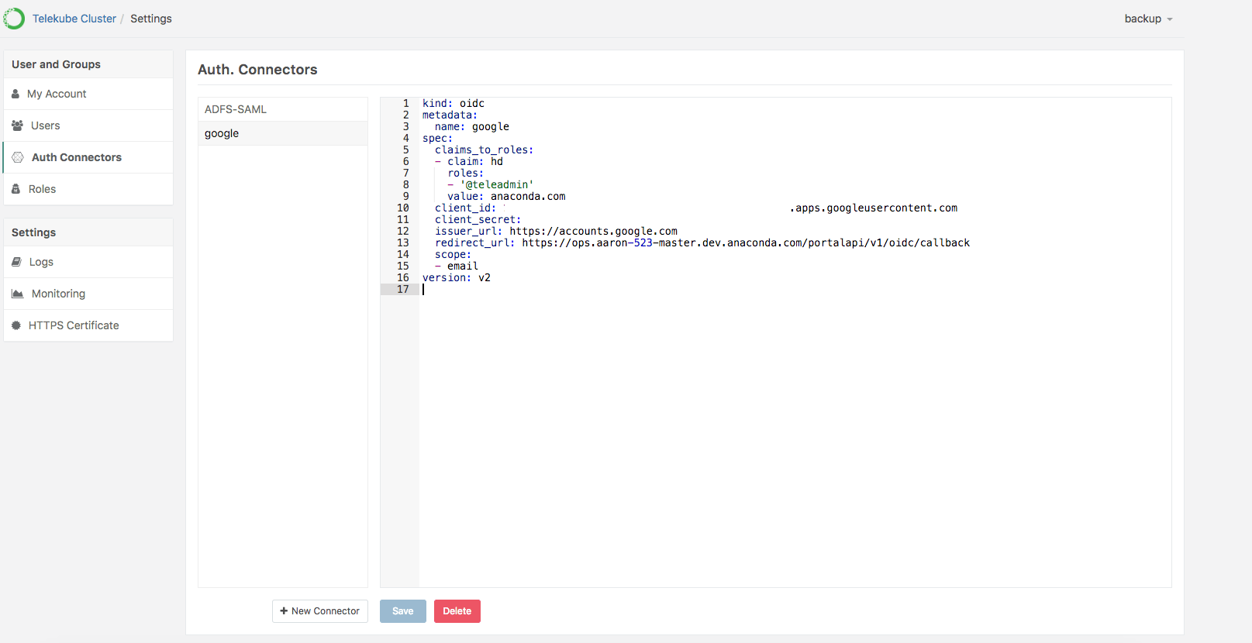
Task: Click the 'Auth. Connectors' page heading
Action: point(257,70)
